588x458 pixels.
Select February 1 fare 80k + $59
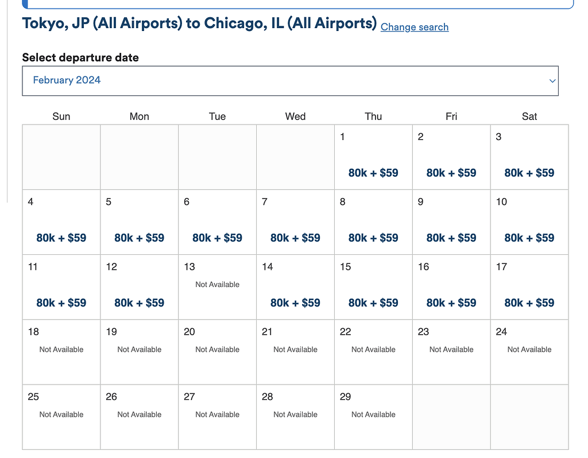[x=373, y=173]
